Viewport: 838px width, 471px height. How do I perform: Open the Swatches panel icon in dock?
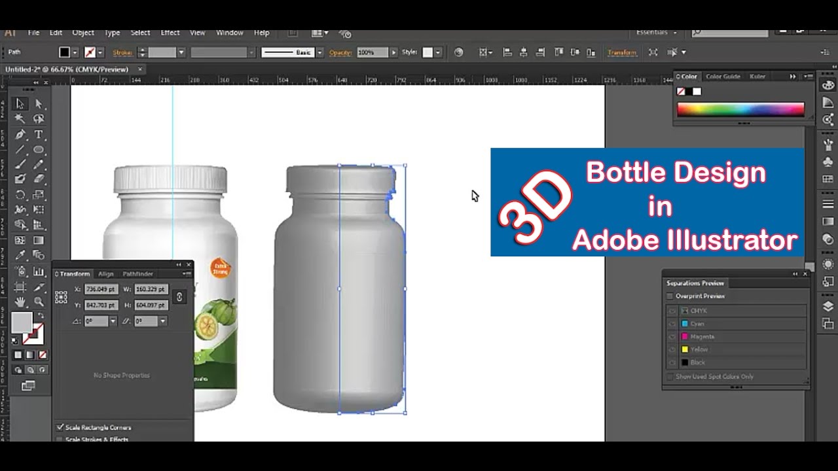click(828, 179)
